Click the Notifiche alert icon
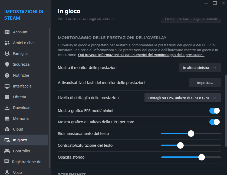 pyautogui.click(x=7, y=75)
